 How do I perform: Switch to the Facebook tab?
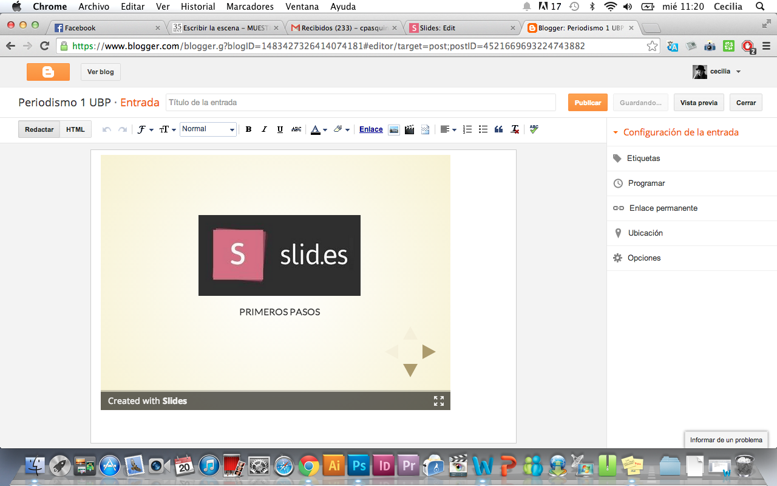tap(107, 28)
